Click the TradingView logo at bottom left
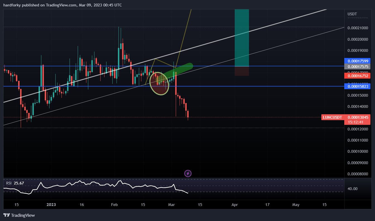Image resolution: width=375 pixels, height=221 pixels. point(19,215)
